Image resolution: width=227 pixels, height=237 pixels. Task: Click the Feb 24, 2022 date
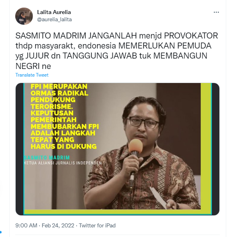click(x=58, y=225)
